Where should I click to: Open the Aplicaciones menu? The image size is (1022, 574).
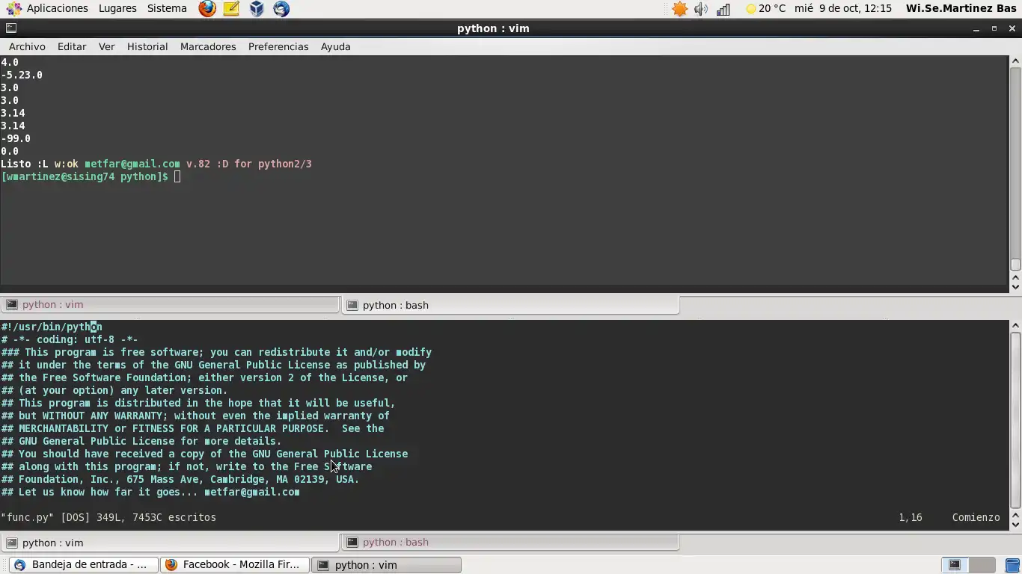(x=57, y=8)
